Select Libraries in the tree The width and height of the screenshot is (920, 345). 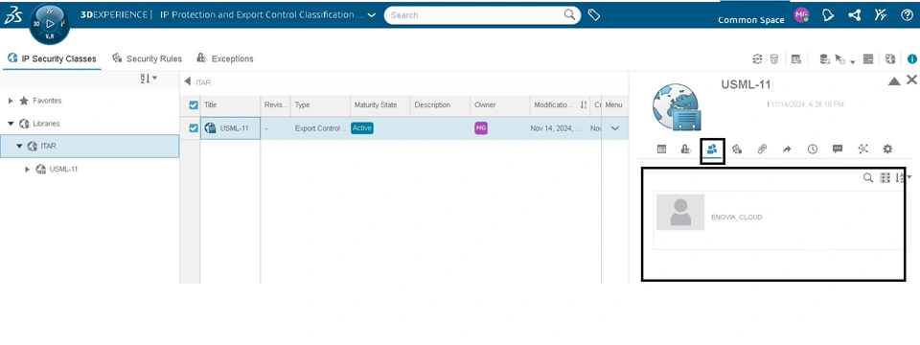(46, 124)
